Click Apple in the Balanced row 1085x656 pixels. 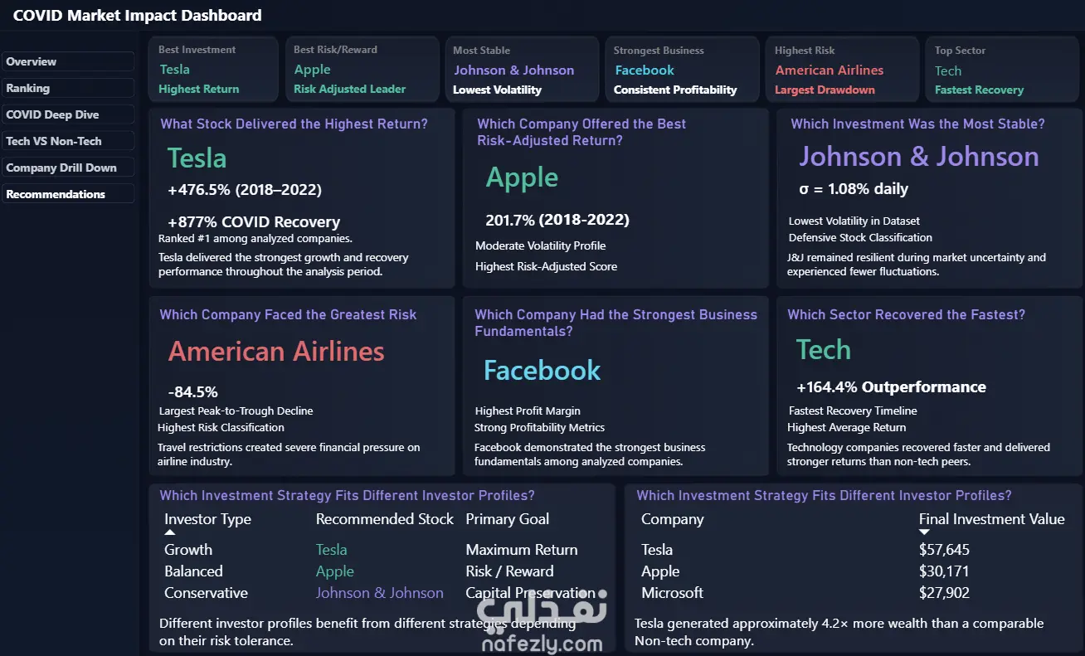[335, 571]
